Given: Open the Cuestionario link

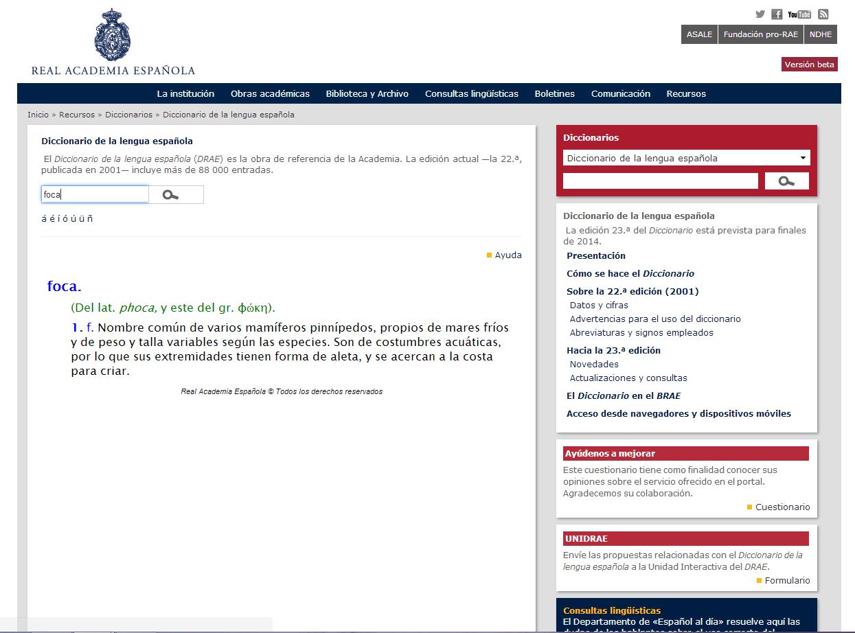Looking at the screenshot, I should point(782,507).
